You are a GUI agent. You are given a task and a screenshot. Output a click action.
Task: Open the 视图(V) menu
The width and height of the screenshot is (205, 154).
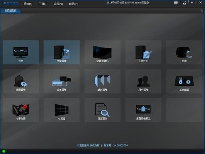[58, 4]
